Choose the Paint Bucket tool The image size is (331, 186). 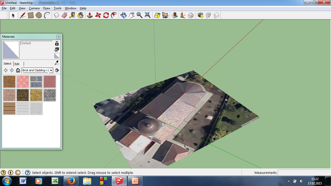pos(80,16)
